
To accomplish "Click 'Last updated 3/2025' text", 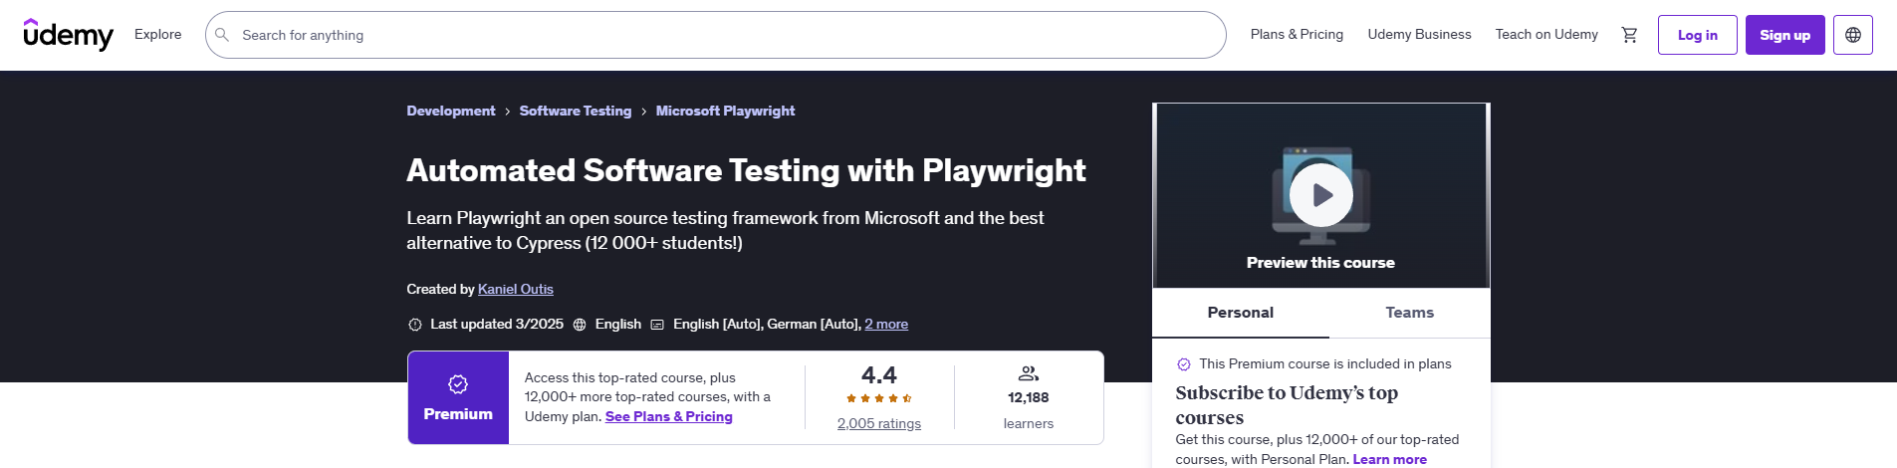I will (x=497, y=324).
